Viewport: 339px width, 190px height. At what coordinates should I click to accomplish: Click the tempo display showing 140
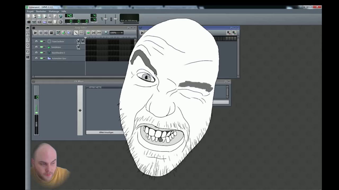69,16
